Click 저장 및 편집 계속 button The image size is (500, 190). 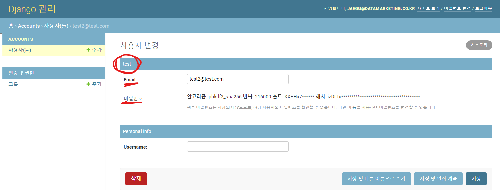(438, 178)
